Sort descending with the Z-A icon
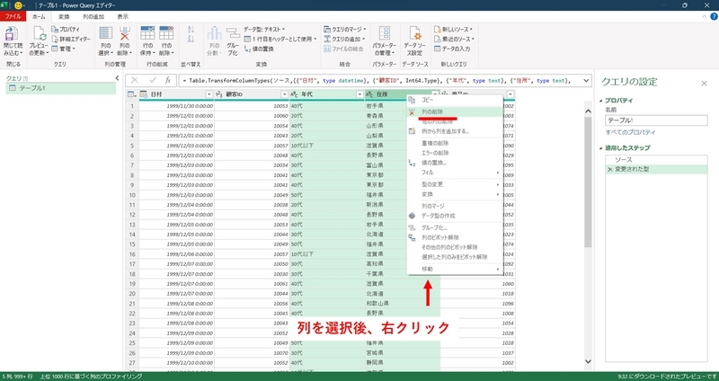Screen dimensions: 719x381 [x=191, y=39]
